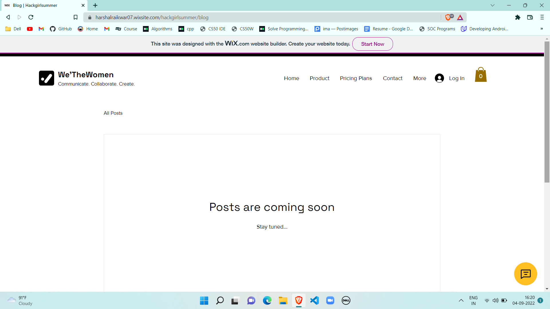Click the We'TheWomen logo icon
550x309 pixels.
[x=46, y=78]
